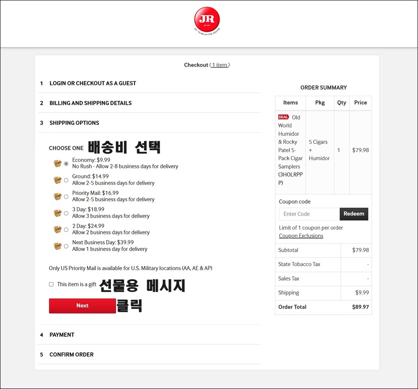Click the US Priority Mail military notice text
This screenshot has width=418, height=389.
[x=130, y=268]
